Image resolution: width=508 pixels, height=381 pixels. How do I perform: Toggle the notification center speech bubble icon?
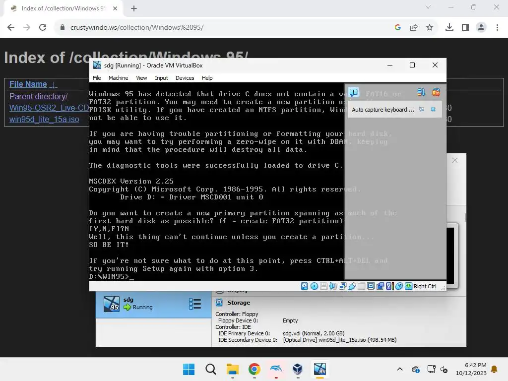tap(353, 92)
